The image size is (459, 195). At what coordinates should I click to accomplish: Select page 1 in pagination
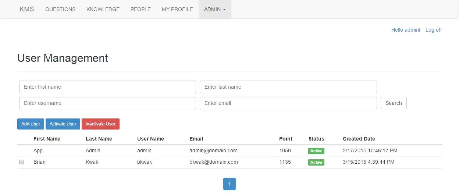(230, 184)
